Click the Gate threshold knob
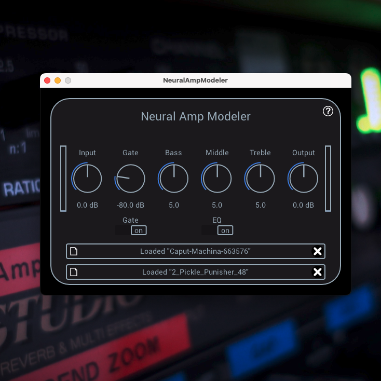 (x=130, y=179)
